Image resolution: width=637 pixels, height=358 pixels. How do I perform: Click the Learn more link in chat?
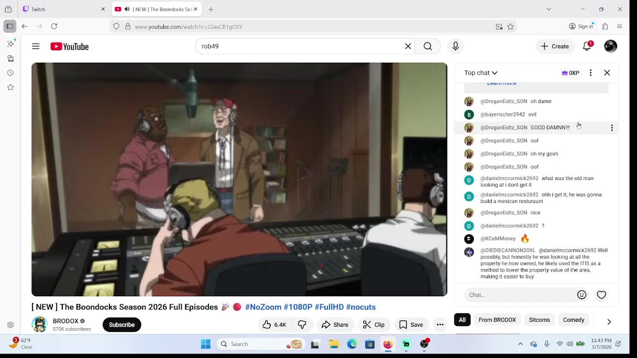[502, 84]
